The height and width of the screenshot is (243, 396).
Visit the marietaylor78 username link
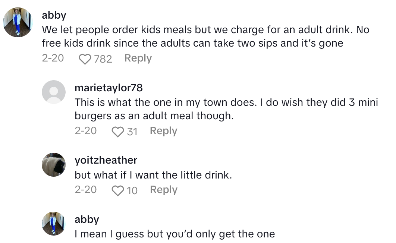pos(109,88)
